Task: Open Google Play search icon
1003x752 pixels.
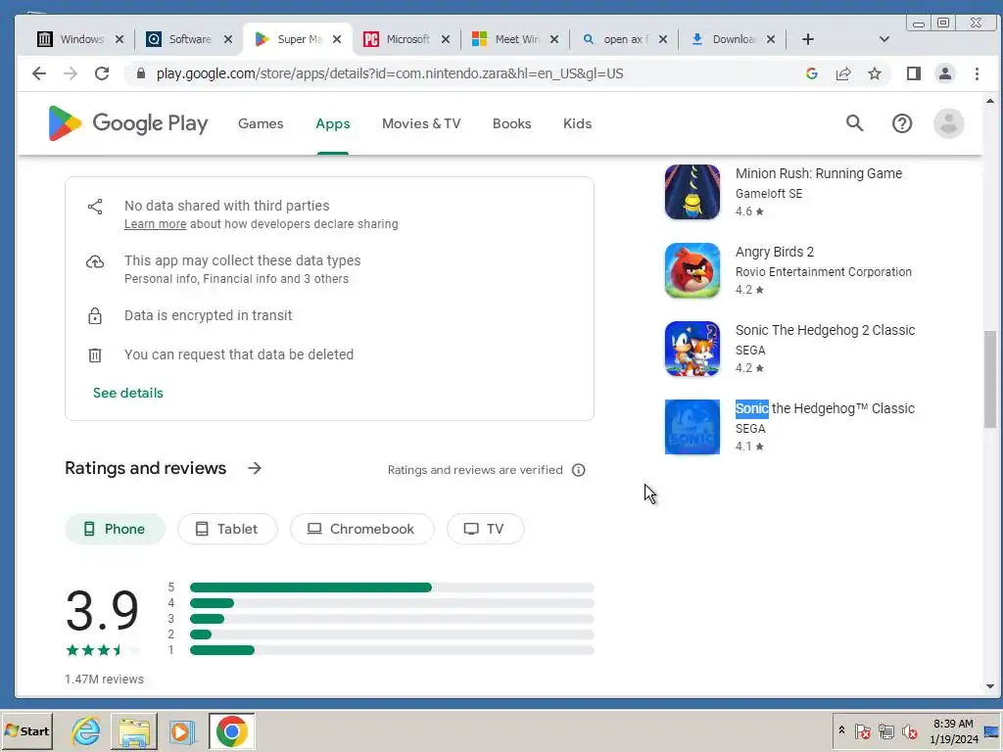Action: (x=854, y=123)
